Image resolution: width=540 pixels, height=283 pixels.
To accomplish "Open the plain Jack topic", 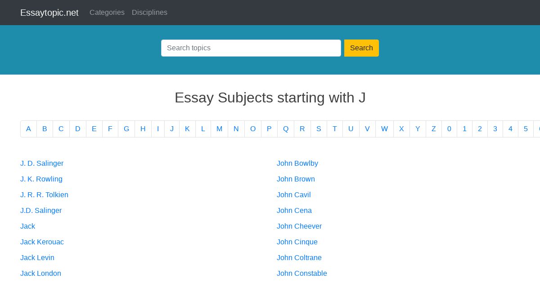I will (27, 226).
